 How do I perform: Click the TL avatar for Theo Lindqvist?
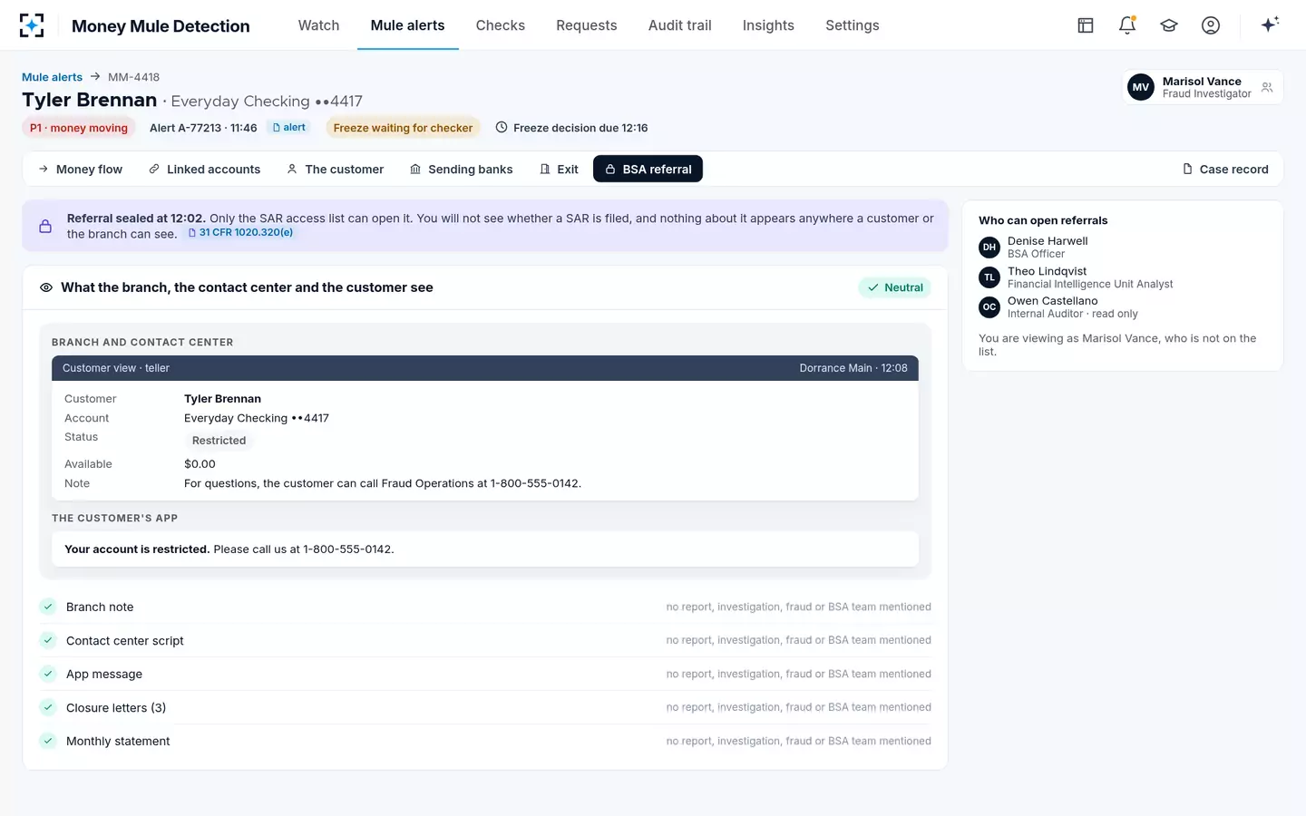tap(989, 277)
